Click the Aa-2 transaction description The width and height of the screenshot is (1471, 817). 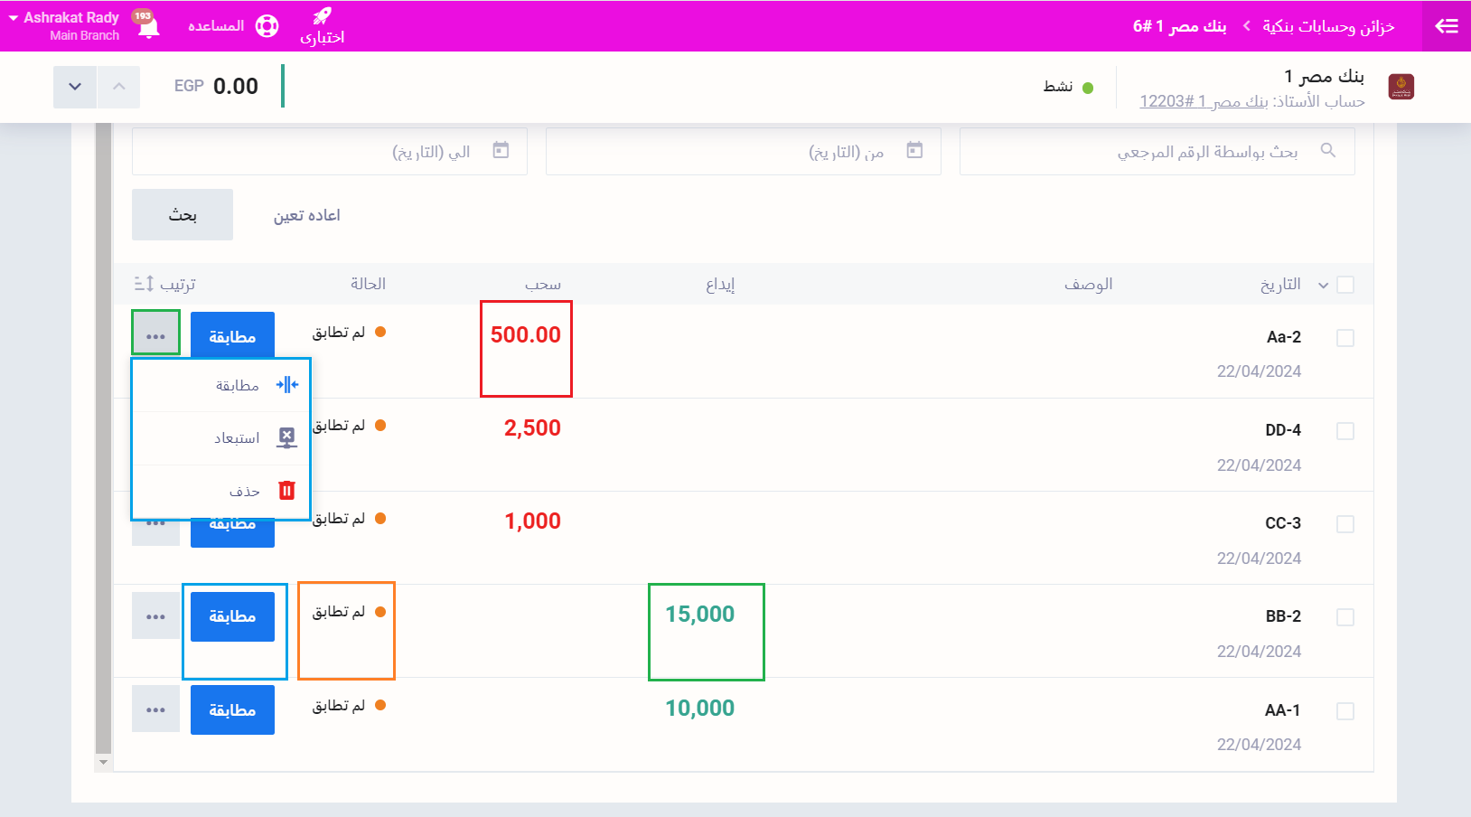[1284, 337]
